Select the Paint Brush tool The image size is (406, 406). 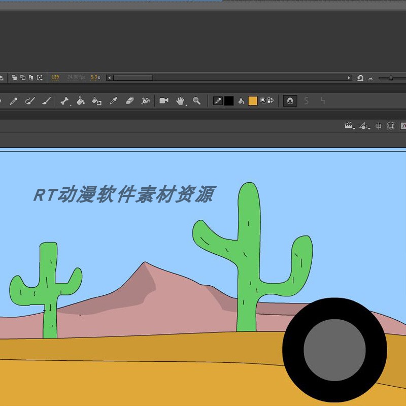point(30,101)
